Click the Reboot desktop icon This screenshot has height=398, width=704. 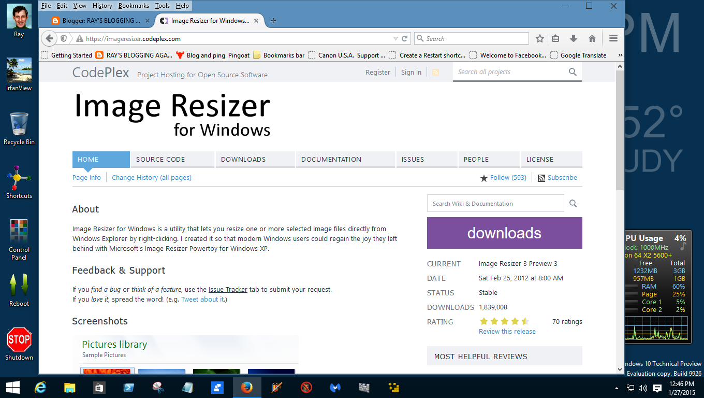19,290
